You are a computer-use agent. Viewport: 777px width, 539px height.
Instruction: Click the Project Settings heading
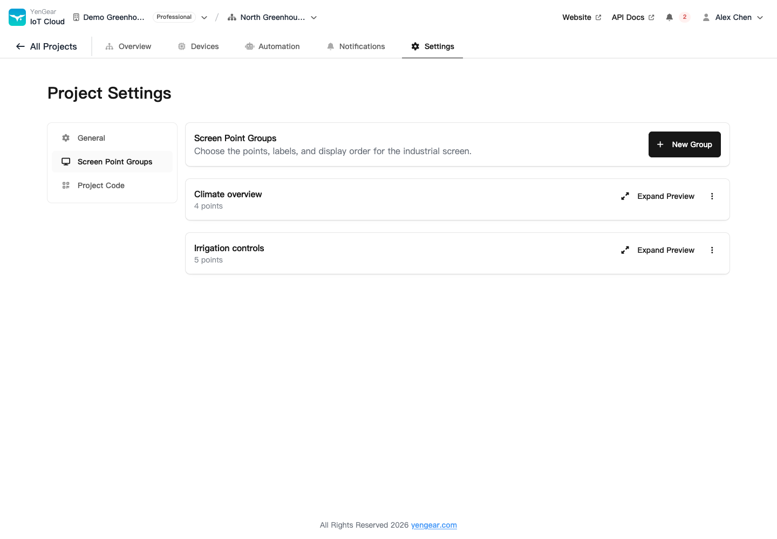point(110,93)
